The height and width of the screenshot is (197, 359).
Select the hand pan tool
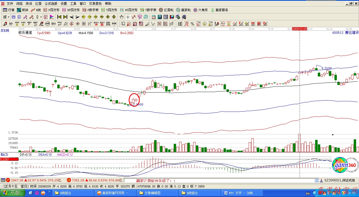[x=121, y=17]
